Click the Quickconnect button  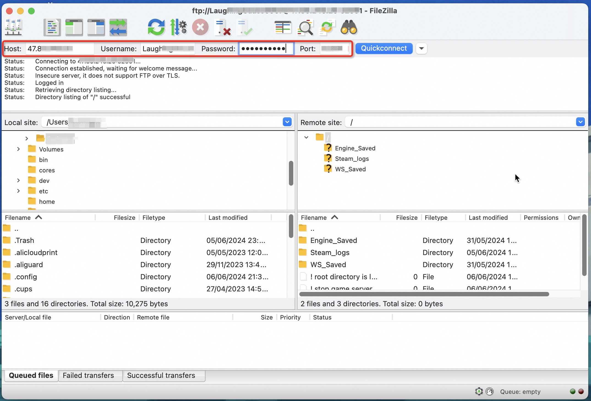(384, 48)
